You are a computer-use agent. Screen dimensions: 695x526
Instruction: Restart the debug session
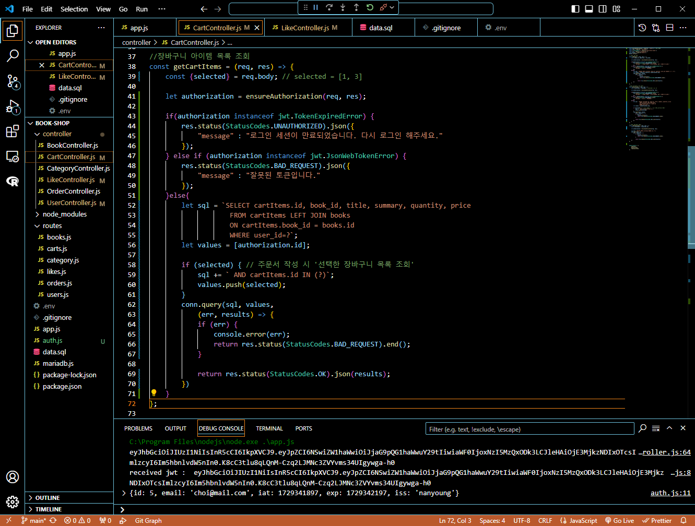click(x=370, y=7)
